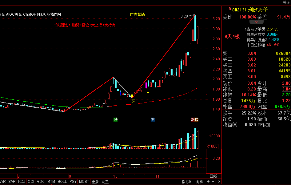Screen dimensions: 291x185
Task: Toggle the MTM indicator
Action: (x=51, y=182)
